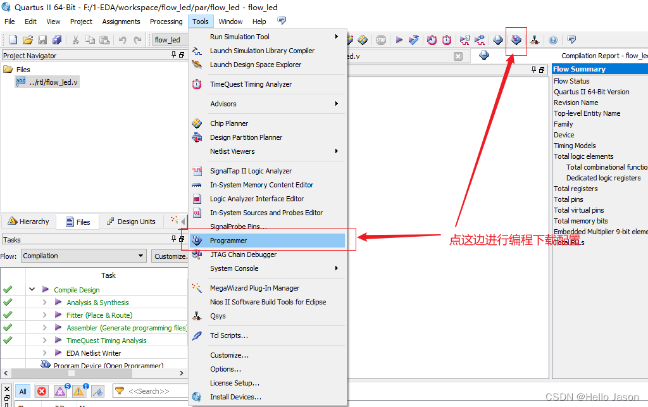
Task: Select ../rtl/flow_led.v in Project Navigator
Action: pyautogui.click(x=47, y=82)
